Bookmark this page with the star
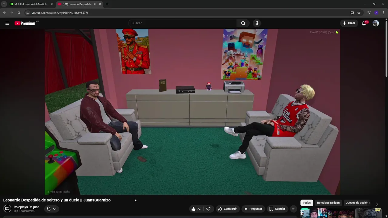This screenshot has height=218, width=388. click(359, 13)
